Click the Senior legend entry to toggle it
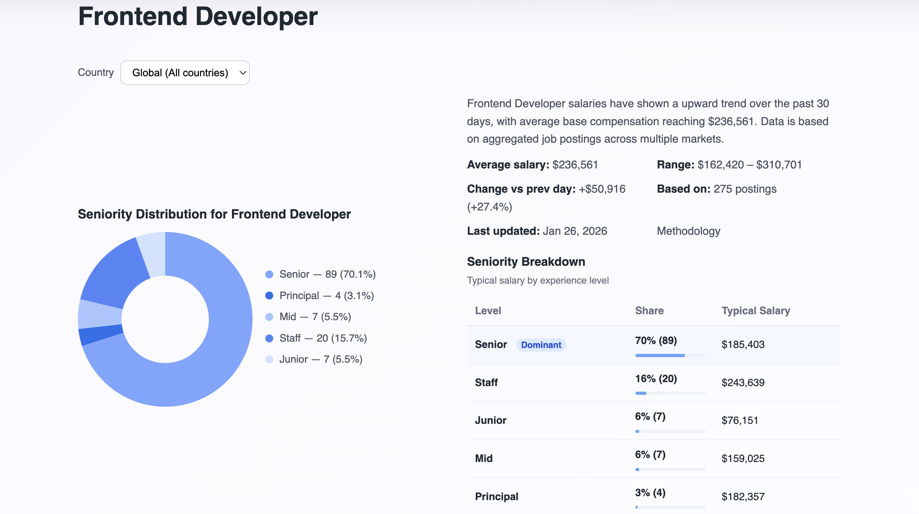919x514 pixels. click(x=327, y=274)
